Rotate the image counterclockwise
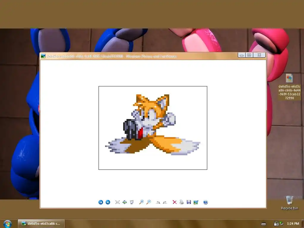The width and height of the screenshot is (304, 228). 165,202
